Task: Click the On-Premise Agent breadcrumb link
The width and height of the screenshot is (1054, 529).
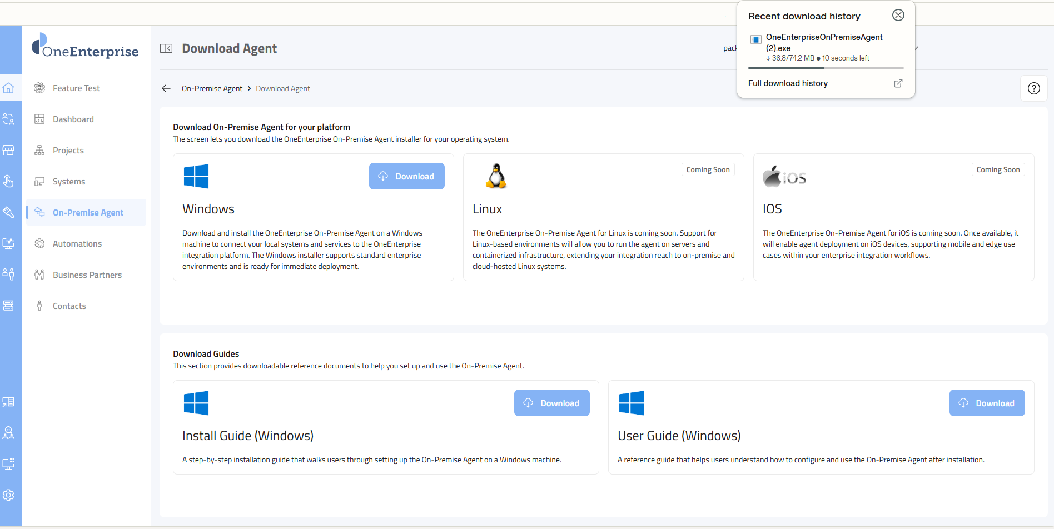Action: tap(212, 89)
